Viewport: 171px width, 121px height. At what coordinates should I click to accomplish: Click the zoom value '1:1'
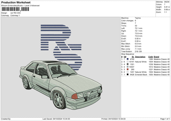tap(165, 12)
